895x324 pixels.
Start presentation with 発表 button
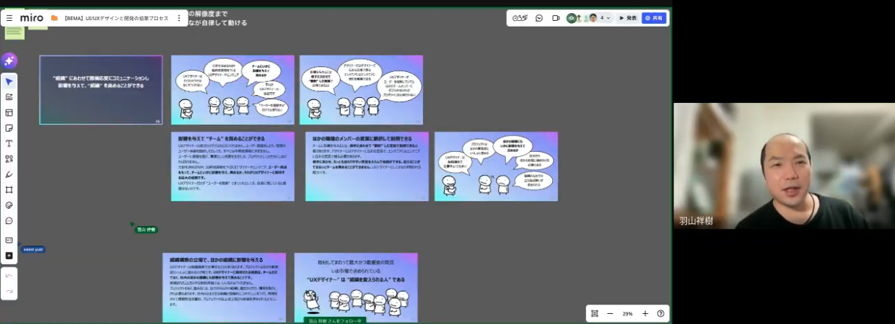tap(627, 18)
